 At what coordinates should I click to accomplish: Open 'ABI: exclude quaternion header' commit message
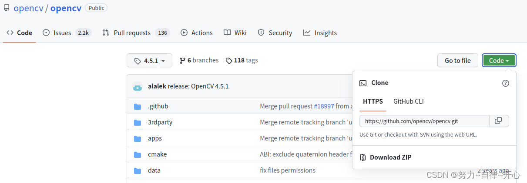pos(306,154)
